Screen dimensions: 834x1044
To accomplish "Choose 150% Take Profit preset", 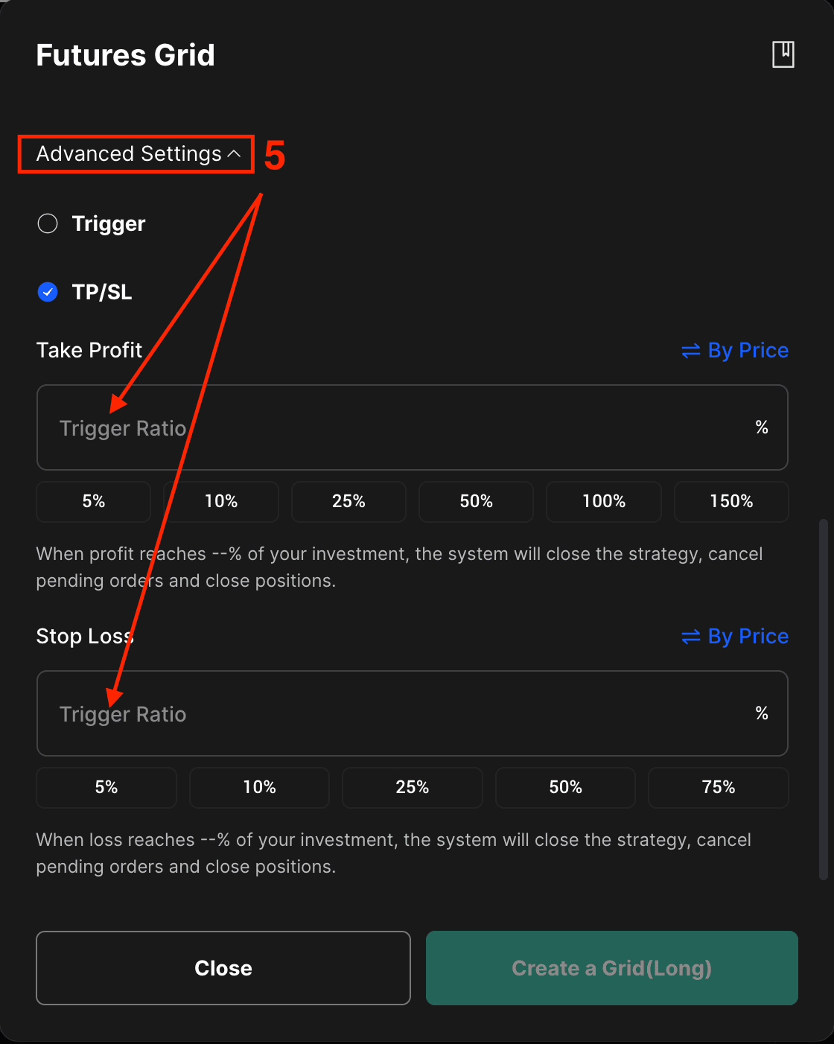I will (731, 501).
